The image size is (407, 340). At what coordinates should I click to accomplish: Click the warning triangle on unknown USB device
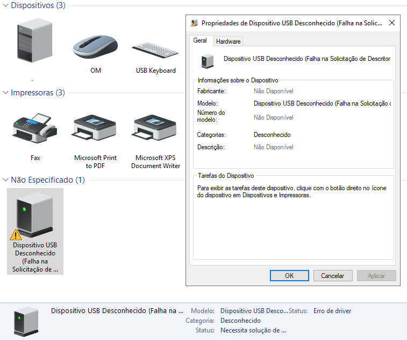click(16, 235)
